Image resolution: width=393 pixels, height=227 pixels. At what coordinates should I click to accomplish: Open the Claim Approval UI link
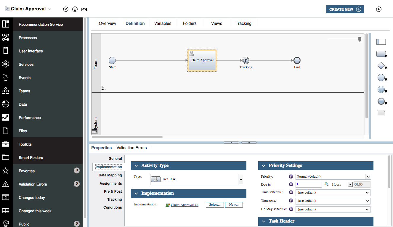click(x=185, y=205)
